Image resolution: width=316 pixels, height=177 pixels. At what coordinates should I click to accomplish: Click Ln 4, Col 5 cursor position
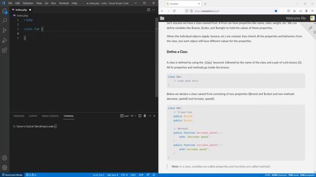click(99, 175)
